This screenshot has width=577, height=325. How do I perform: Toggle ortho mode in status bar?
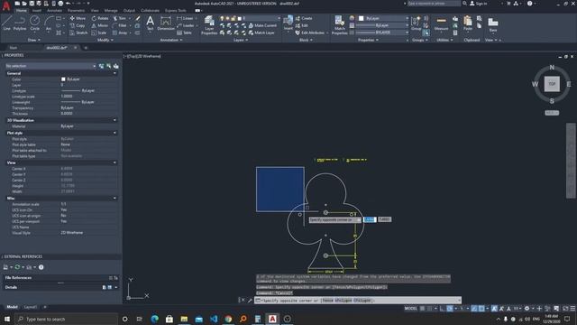pos(443,309)
